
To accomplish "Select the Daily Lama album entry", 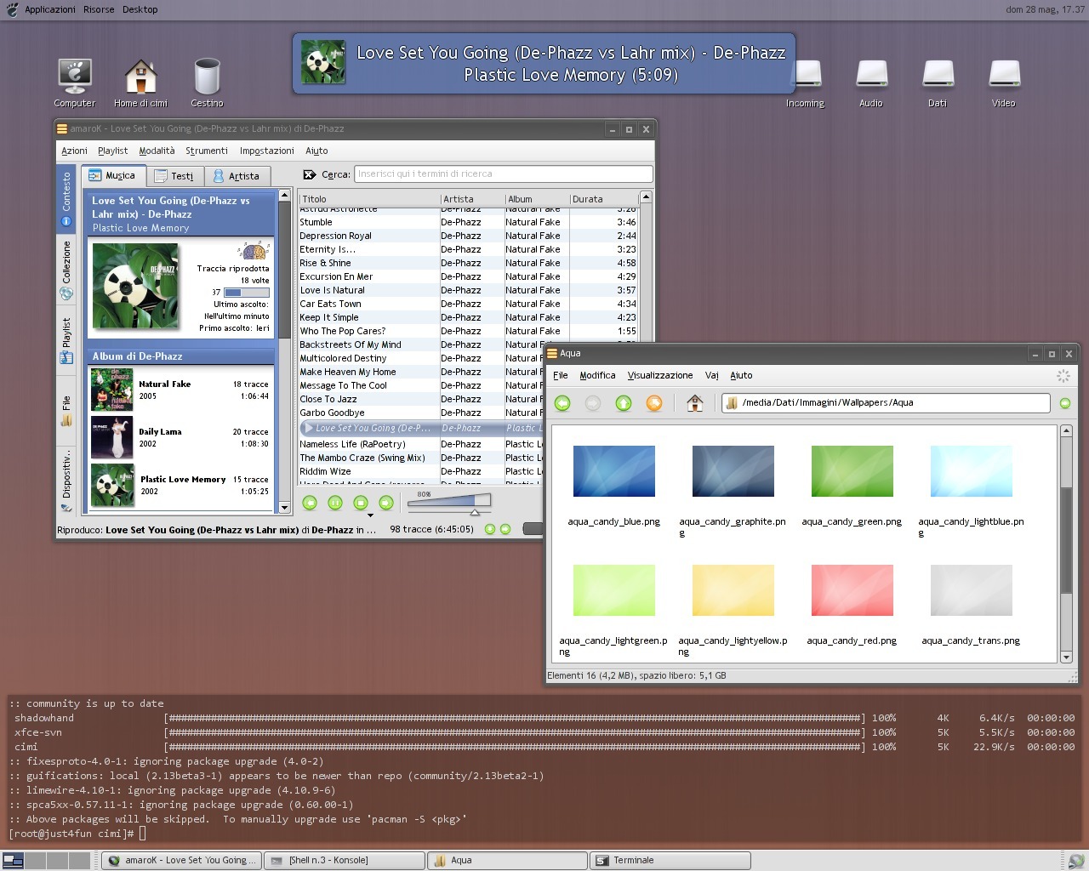I will click(x=181, y=437).
